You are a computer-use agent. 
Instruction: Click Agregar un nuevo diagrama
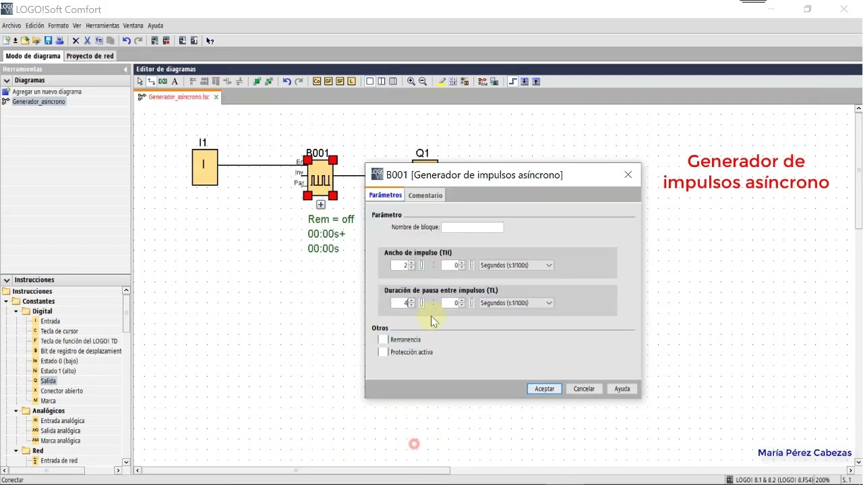(47, 92)
